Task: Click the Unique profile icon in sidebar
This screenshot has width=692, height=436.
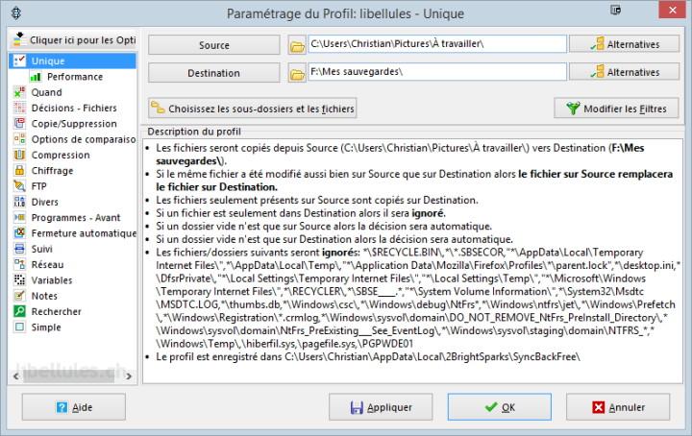Action: point(20,61)
